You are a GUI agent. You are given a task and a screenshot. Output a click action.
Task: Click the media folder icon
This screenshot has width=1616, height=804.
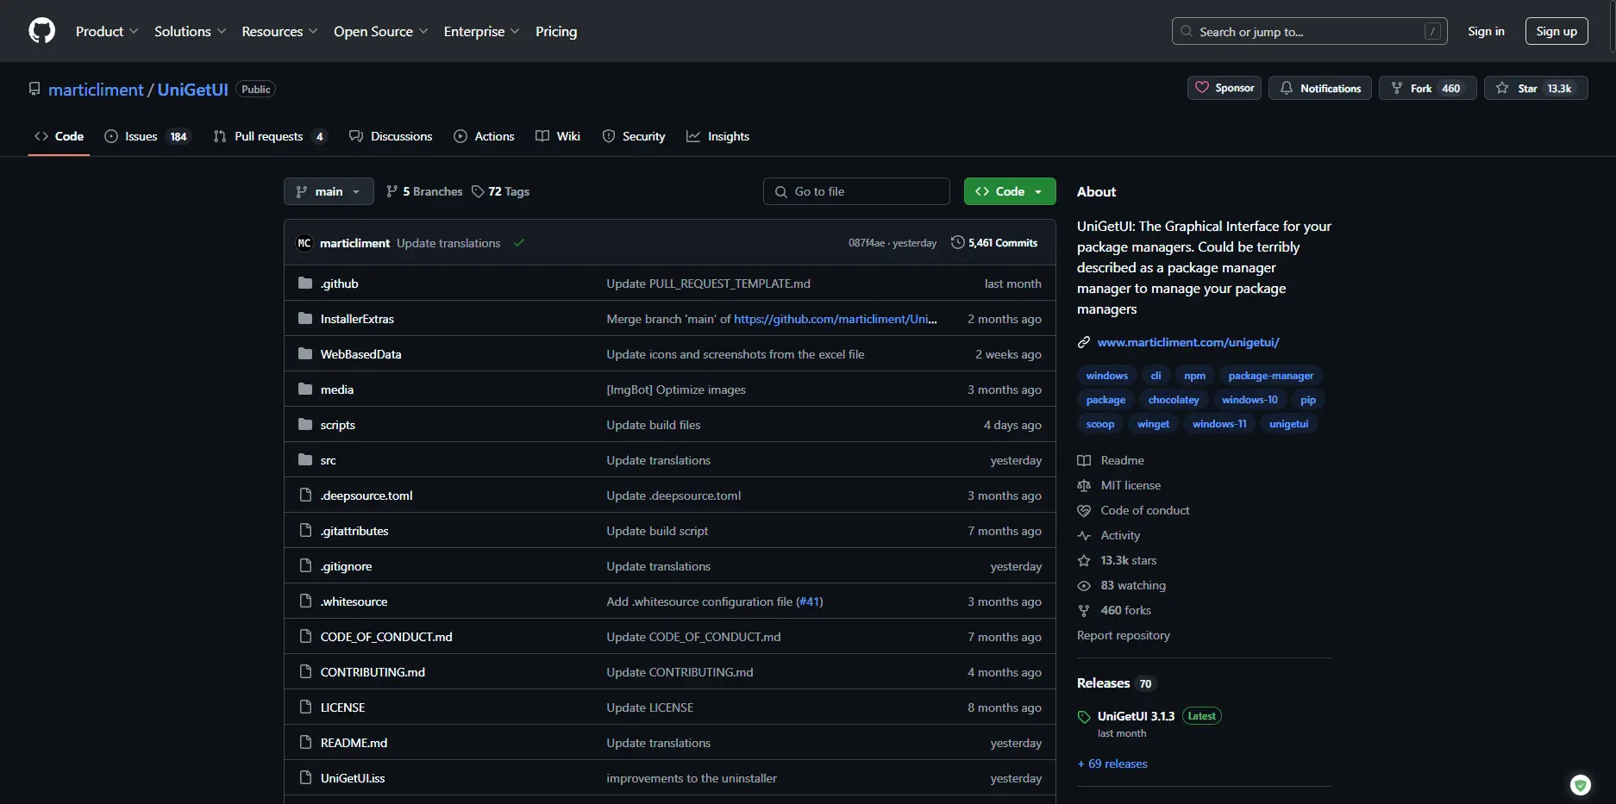click(x=305, y=389)
